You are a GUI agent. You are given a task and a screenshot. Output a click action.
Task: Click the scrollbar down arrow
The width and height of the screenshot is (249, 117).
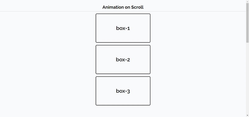pos(247,115)
